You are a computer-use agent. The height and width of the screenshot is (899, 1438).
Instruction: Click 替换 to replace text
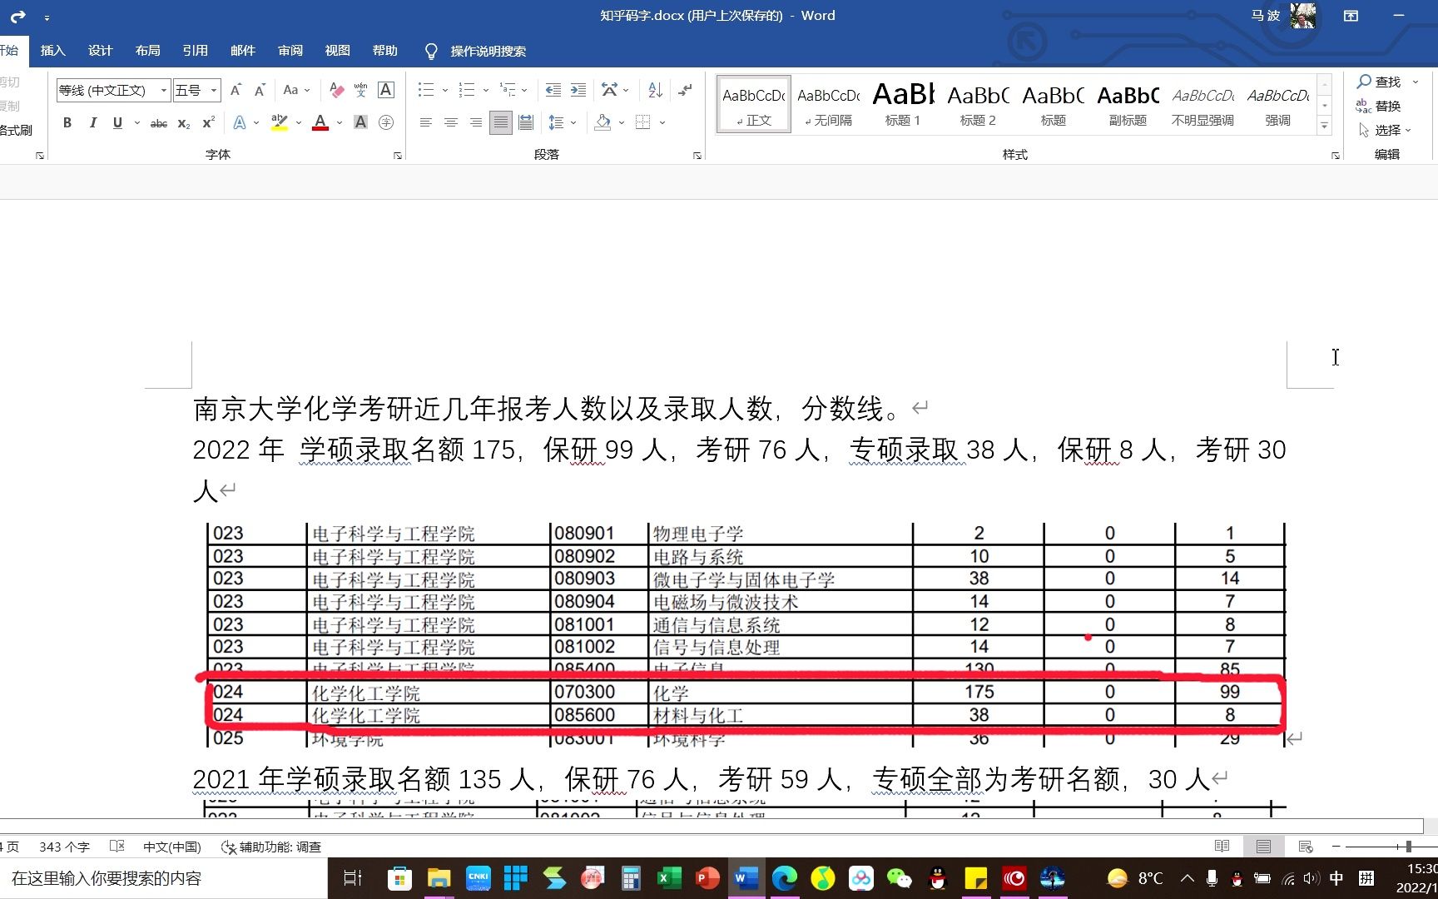(x=1379, y=106)
